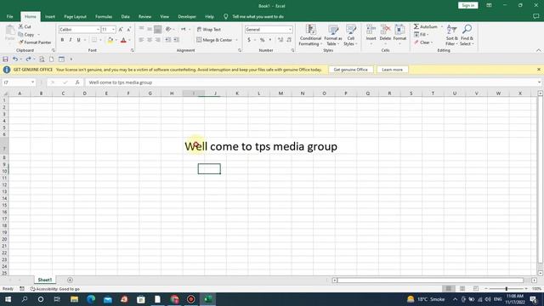This screenshot has height=306, width=544.
Task: Open the Calibri font name dropdown
Action: pyautogui.click(x=98, y=30)
